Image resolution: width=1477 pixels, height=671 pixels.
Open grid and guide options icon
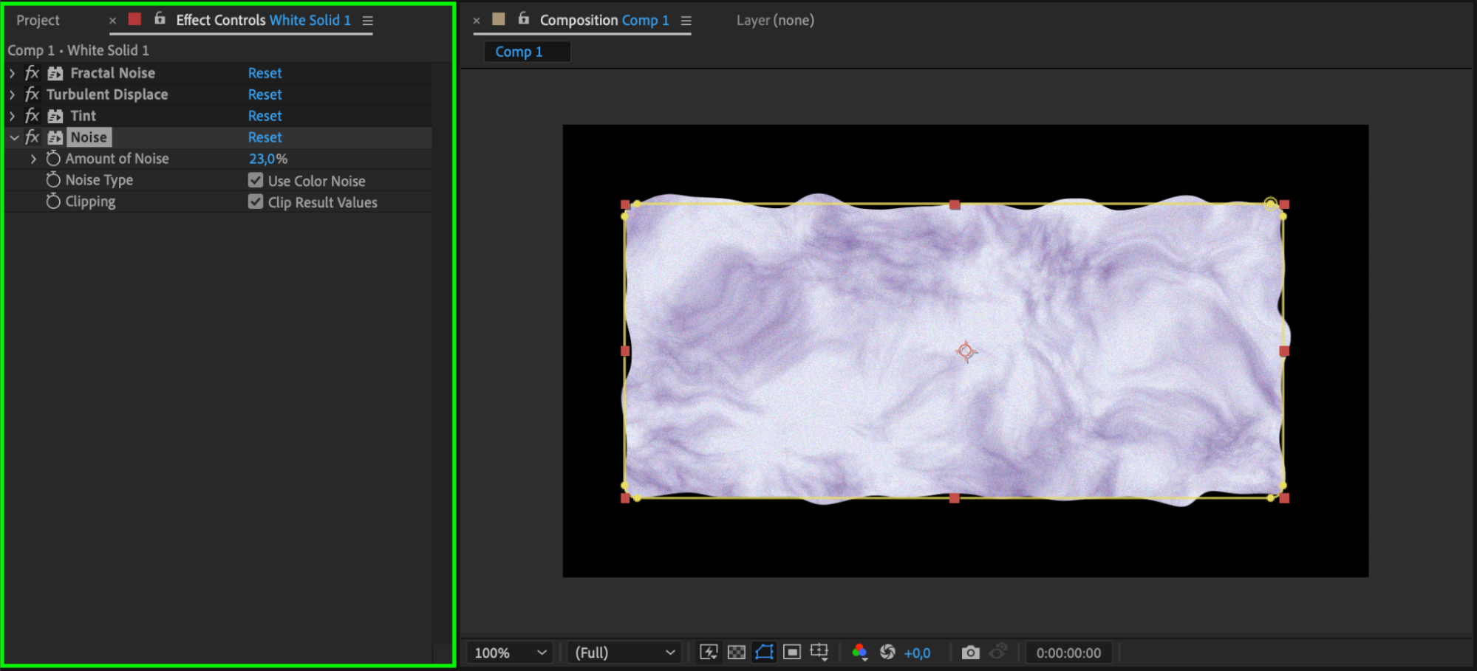pyautogui.click(x=819, y=653)
